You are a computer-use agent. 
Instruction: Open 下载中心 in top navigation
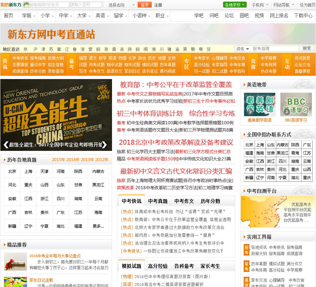pyautogui.click(x=303, y=15)
